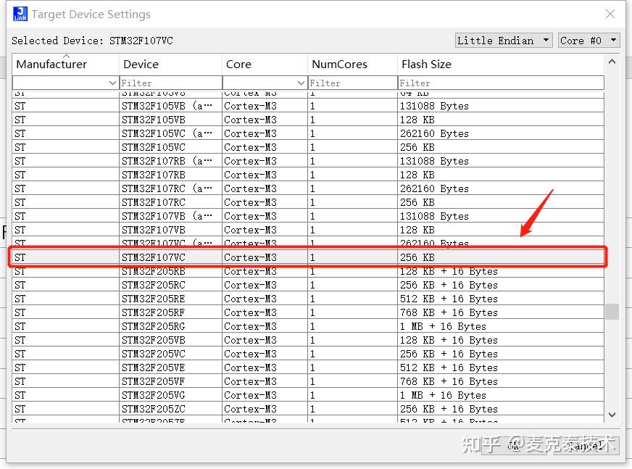Dismiss the dialog with Cancel
The height and width of the screenshot is (469, 632).
[584, 447]
